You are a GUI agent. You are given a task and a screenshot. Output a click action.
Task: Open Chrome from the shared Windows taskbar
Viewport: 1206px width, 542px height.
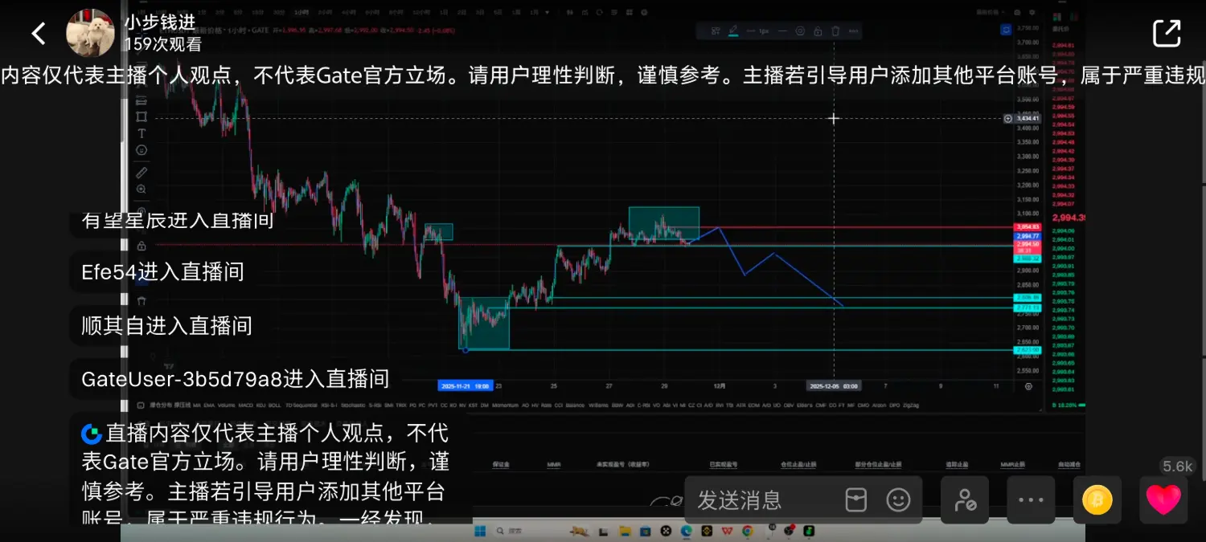pyautogui.click(x=748, y=531)
